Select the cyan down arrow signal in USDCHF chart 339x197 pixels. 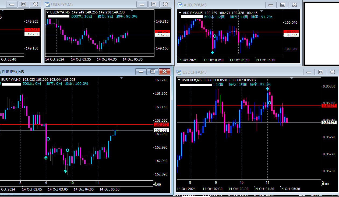tap(267, 89)
